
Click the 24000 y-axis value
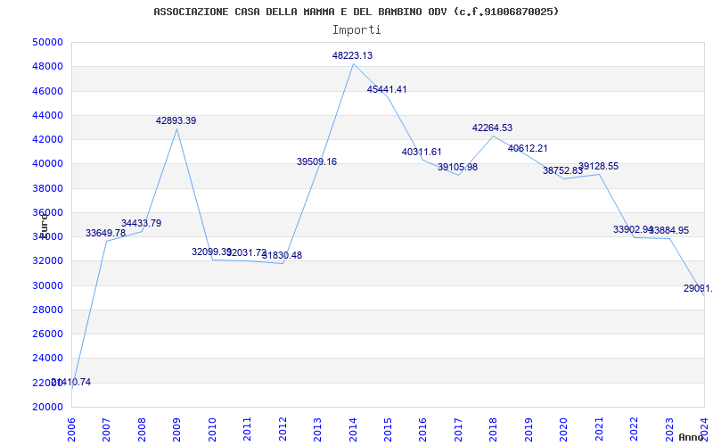47,359
